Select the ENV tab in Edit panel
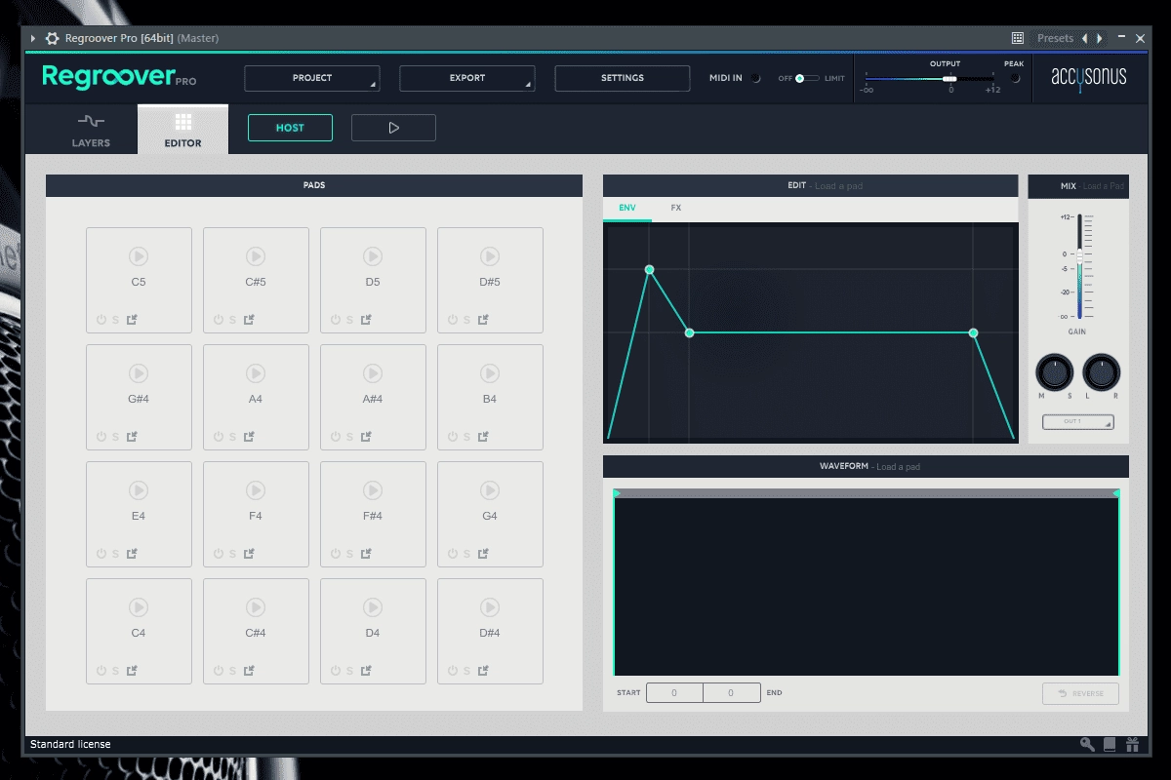Screen dimensions: 1171x780 [627, 208]
